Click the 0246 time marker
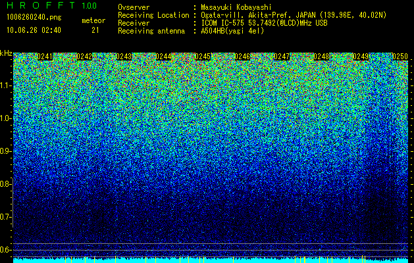The image size is (414, 263). point(242,57)
